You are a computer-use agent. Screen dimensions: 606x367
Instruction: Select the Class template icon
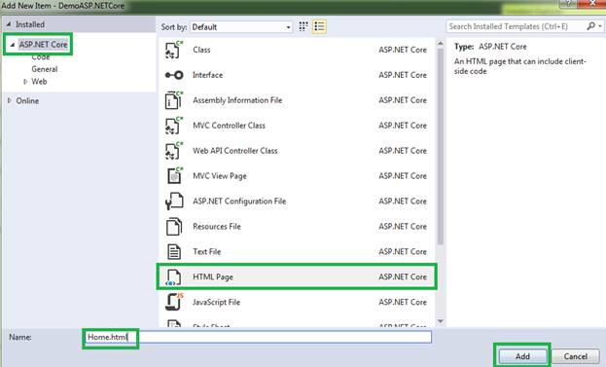(x=173, y=50)
